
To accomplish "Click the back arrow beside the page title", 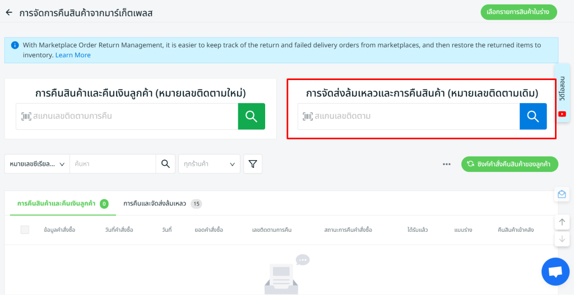I will coord(9,12).
